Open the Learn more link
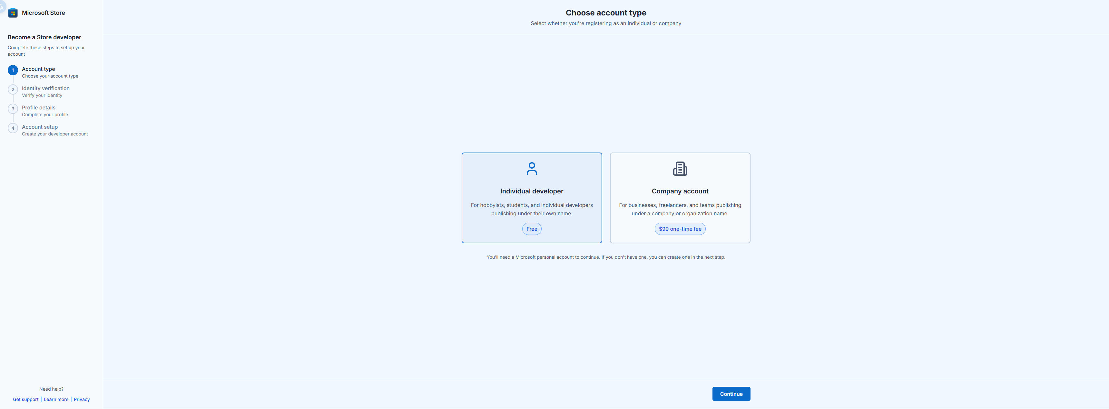 pyautogui.click(x=56, y=400)
